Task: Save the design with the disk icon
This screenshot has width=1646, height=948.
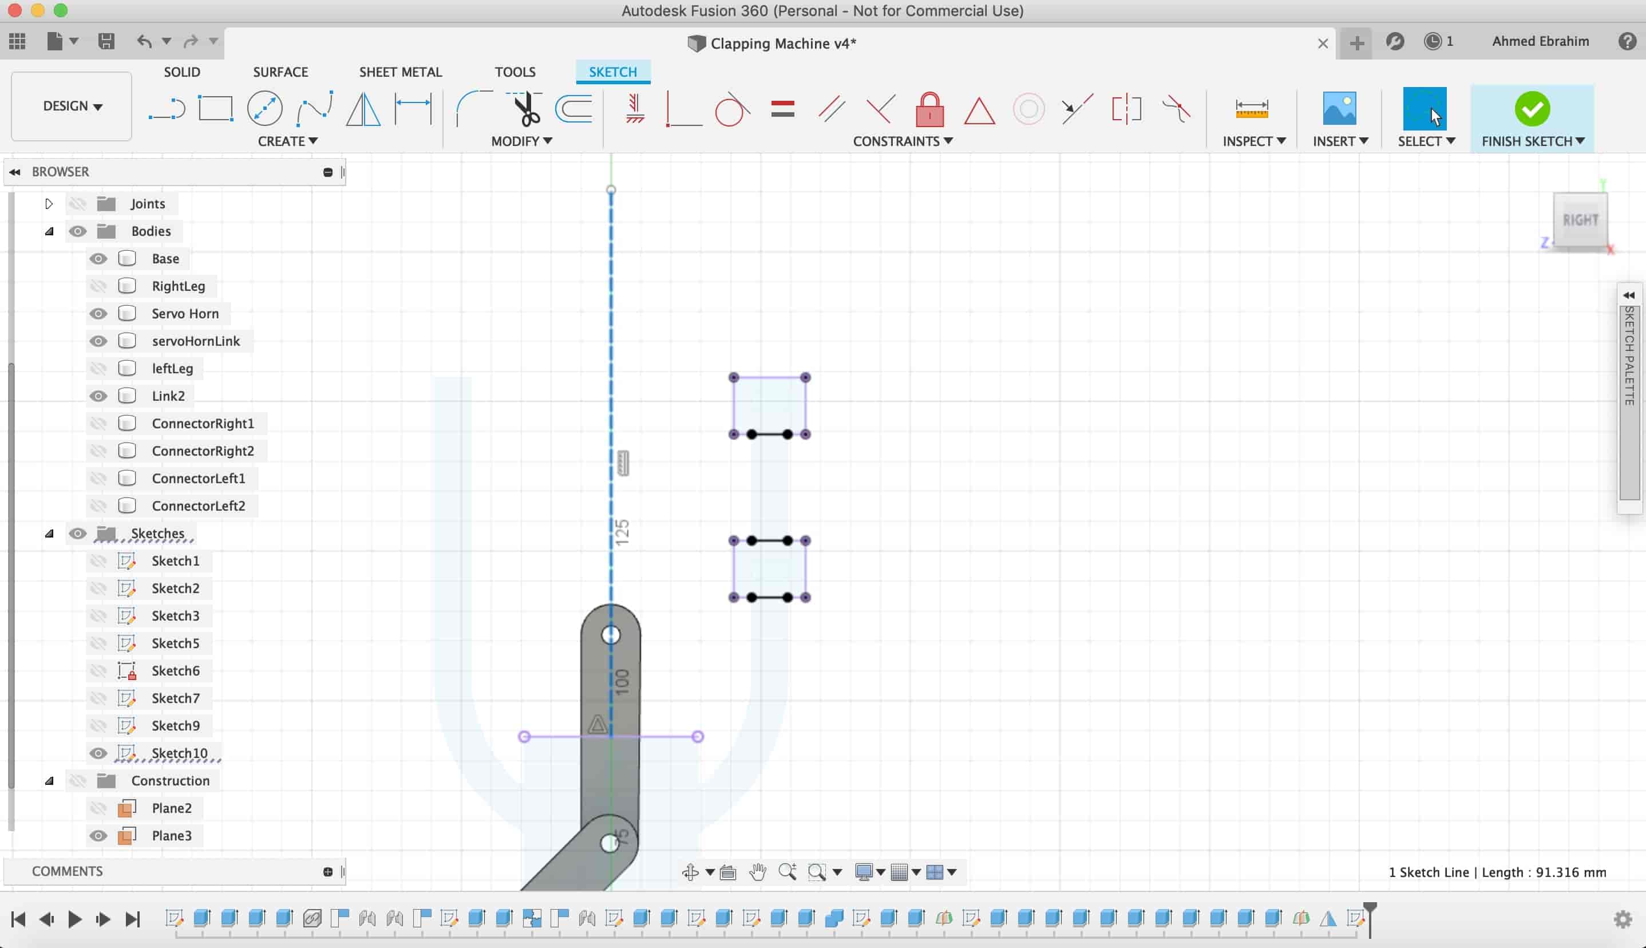Action: [106, 42]
